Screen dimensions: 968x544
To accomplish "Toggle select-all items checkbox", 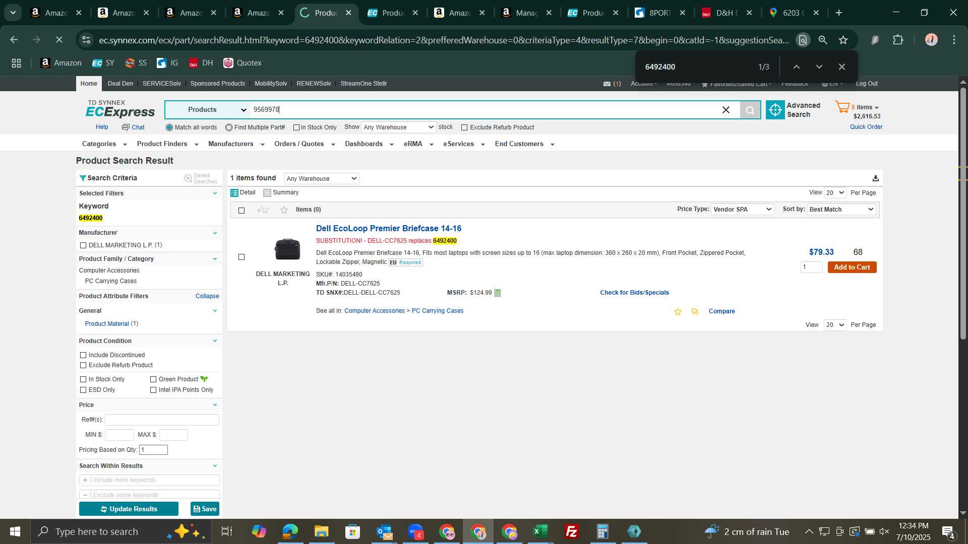I will point(241,211).
